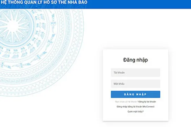
Task: Select the Đăng nhập heading text
Action: click(135, 60)
